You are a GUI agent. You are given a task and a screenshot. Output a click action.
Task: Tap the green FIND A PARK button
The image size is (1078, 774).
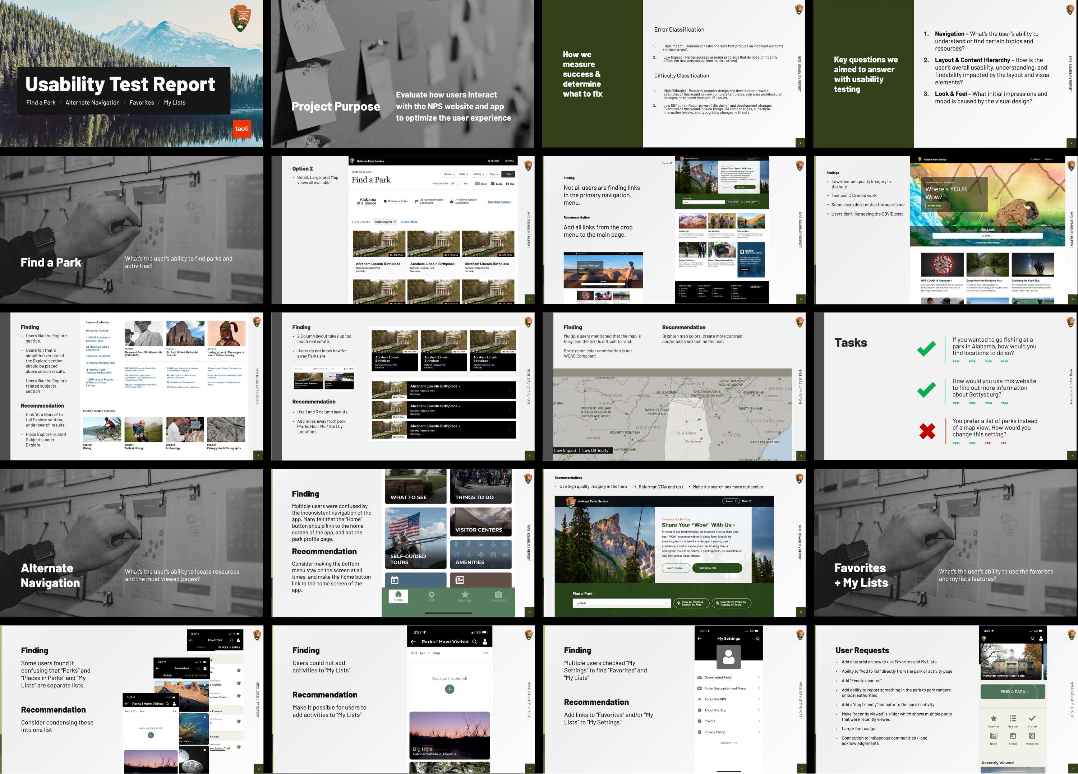tap(1012, 691)
